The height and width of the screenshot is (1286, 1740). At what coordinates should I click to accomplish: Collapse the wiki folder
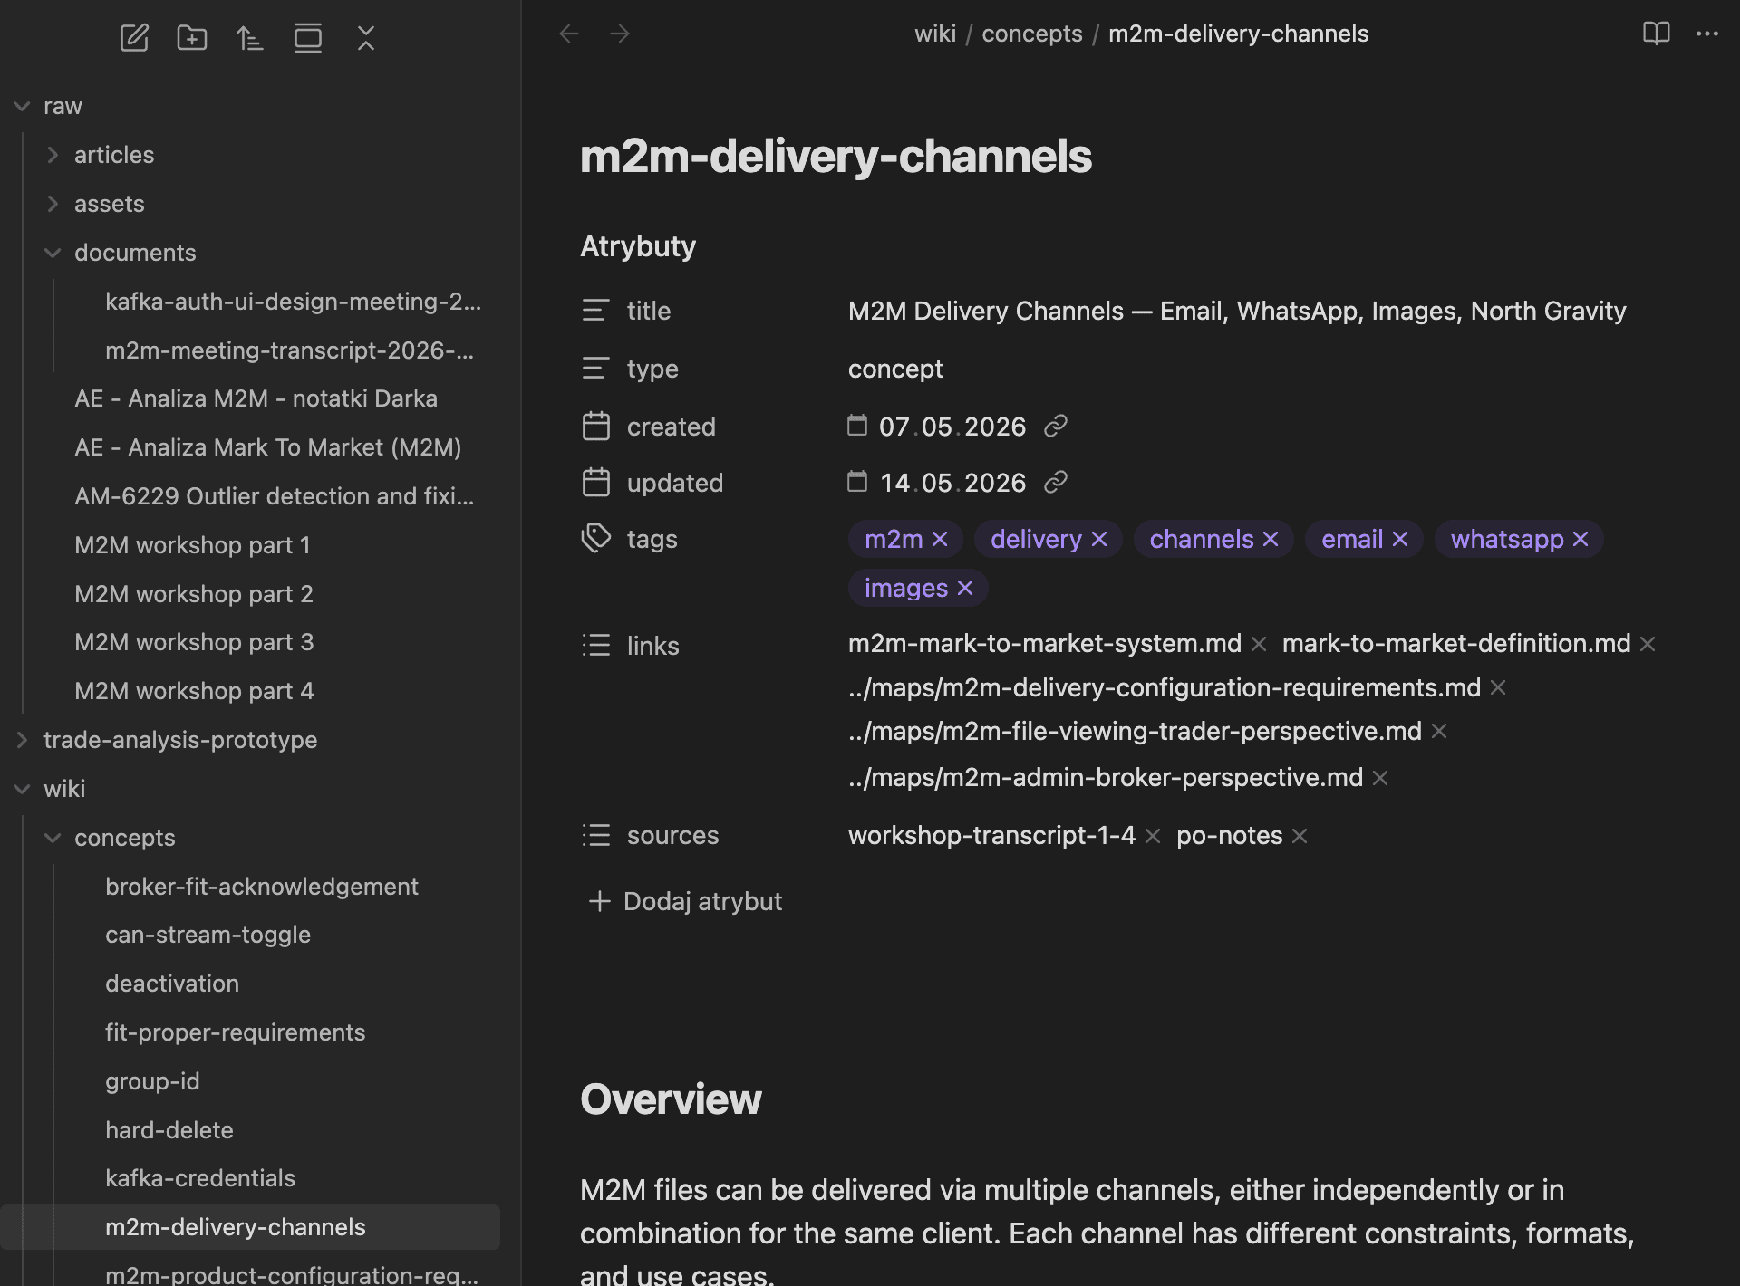[22, 789]
